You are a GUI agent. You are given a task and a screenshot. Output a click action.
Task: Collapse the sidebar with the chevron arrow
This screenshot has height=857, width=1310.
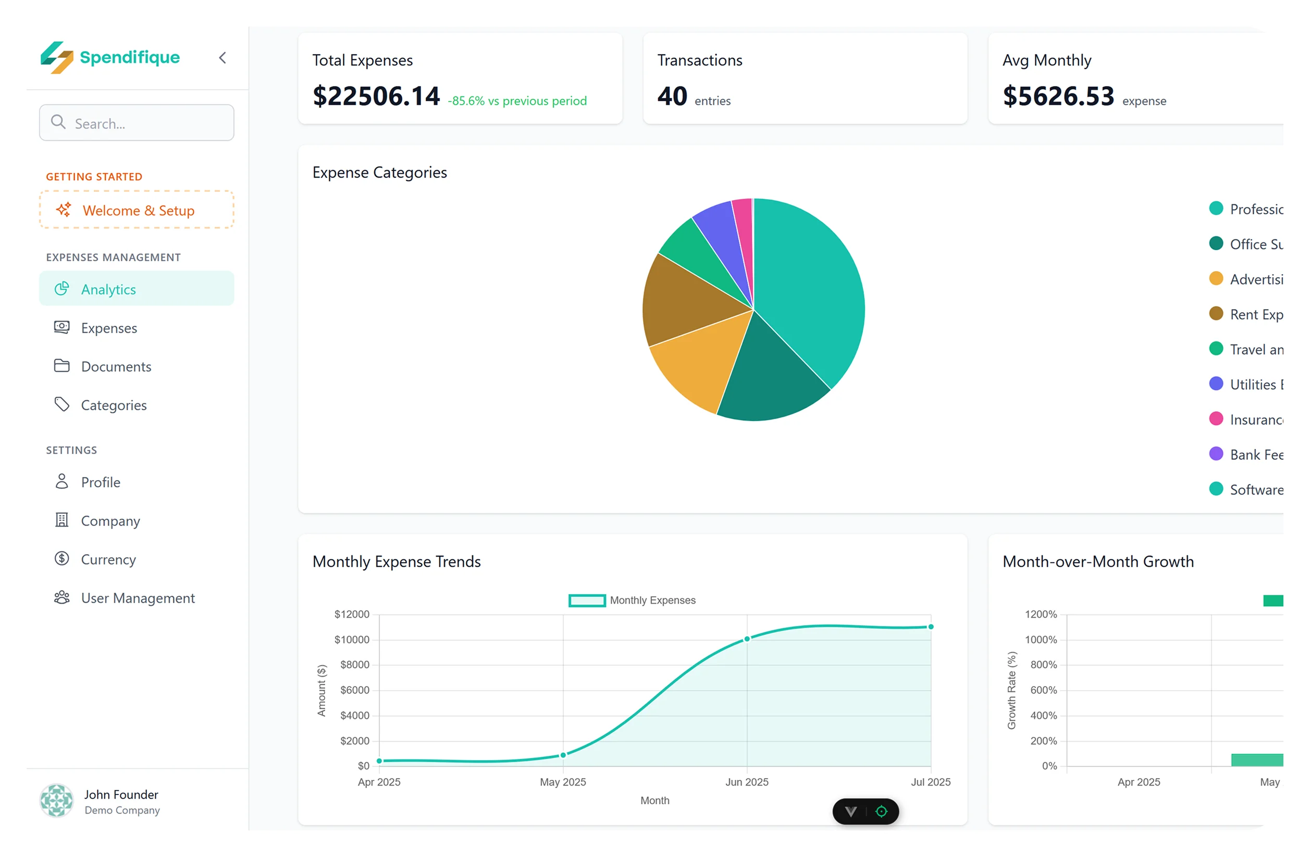[223, 58]
